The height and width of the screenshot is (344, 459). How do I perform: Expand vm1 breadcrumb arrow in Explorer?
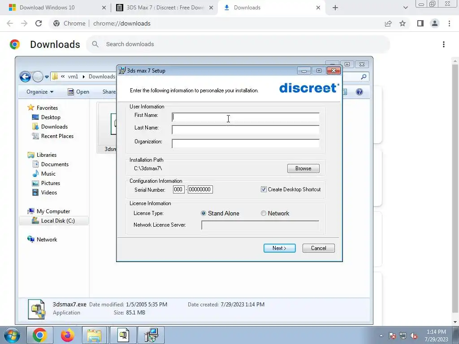coord(84,77)
